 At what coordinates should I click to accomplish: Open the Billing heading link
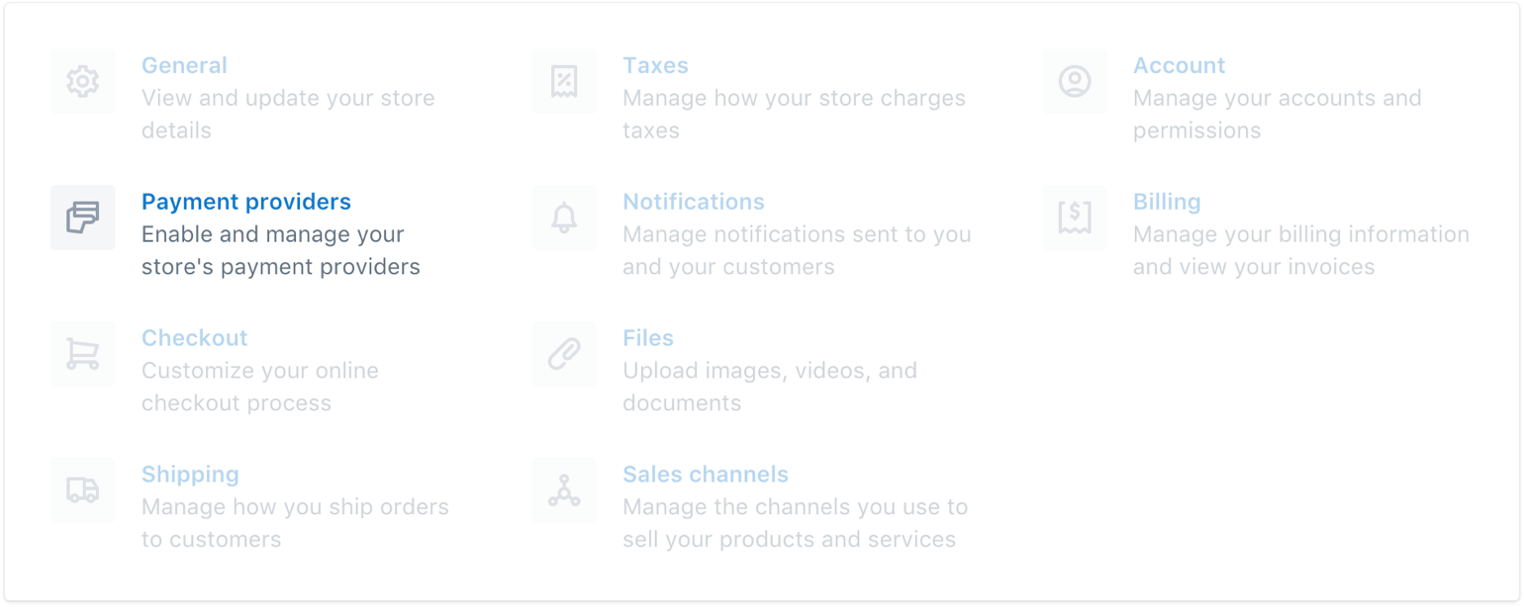click(x=1167, y=202)
